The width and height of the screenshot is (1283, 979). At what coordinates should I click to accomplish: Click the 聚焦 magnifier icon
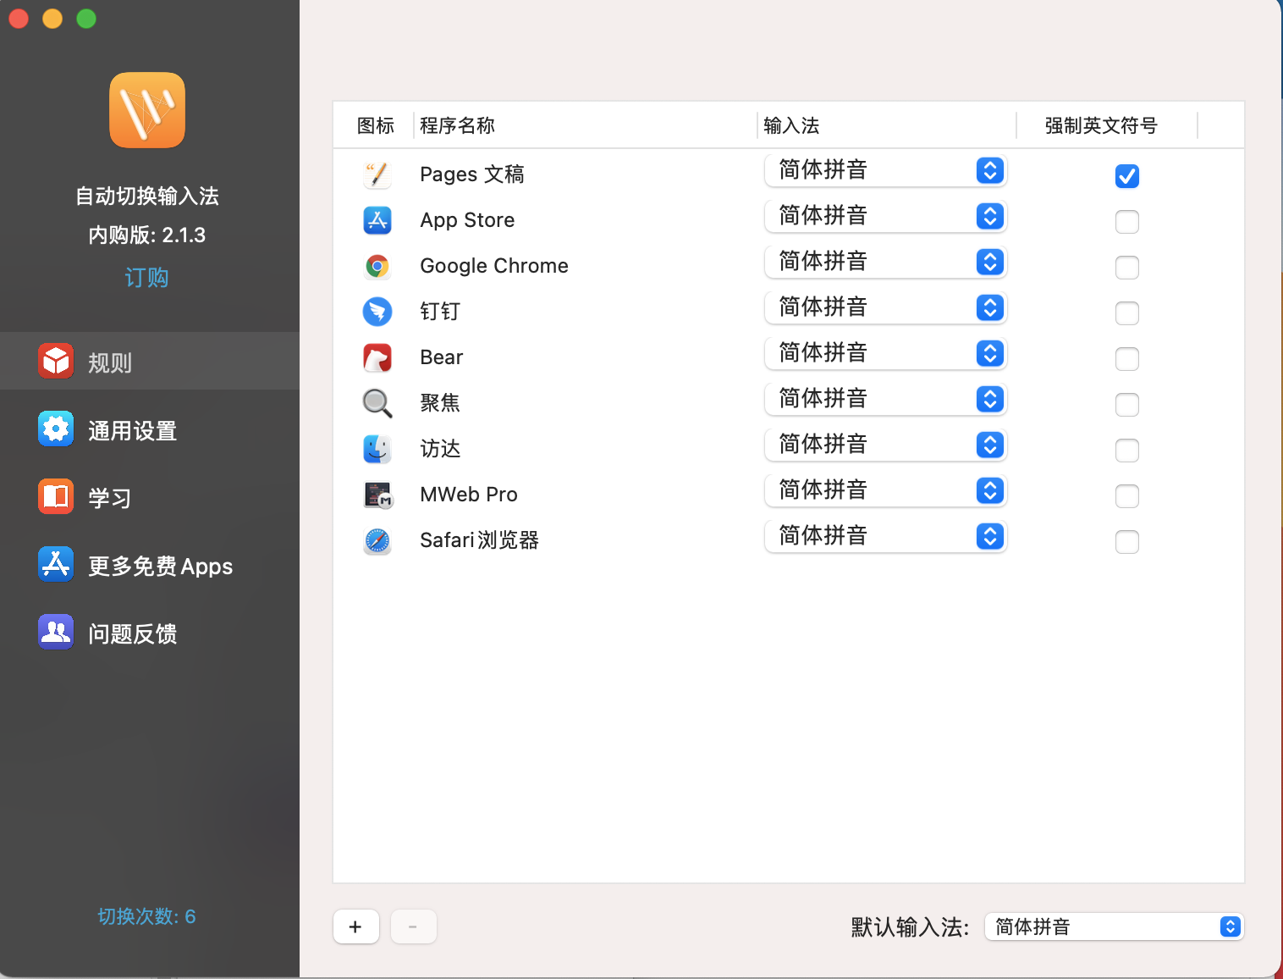click(377, 403)
